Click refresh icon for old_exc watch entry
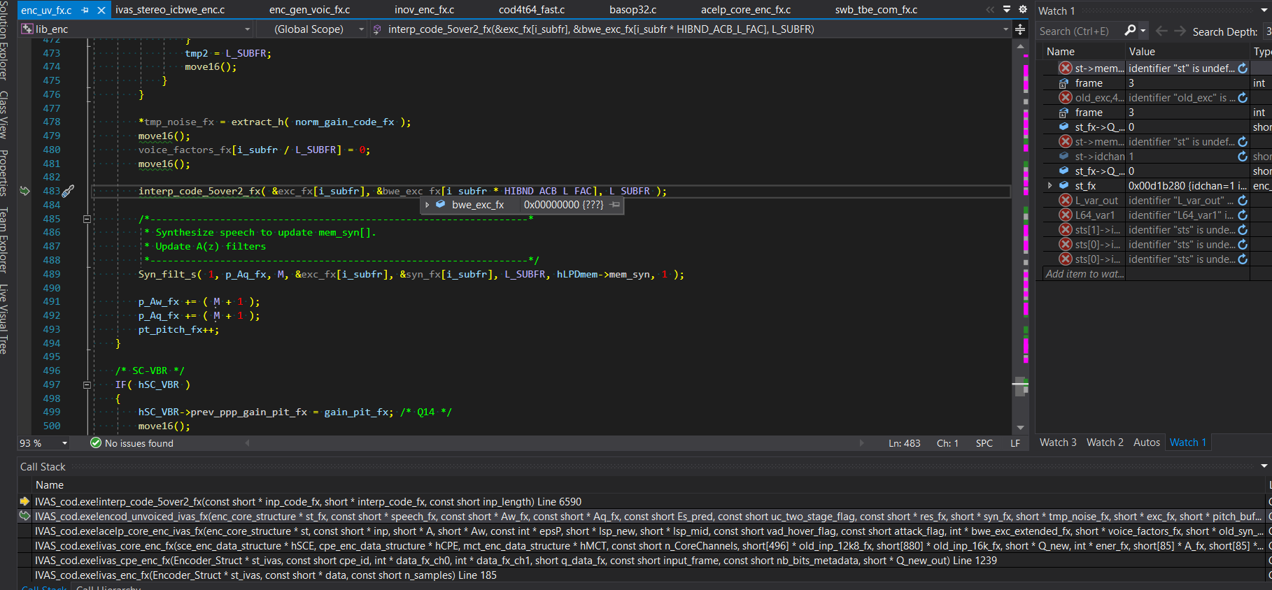This screenshot has width=1272, height=590. 1243,98
